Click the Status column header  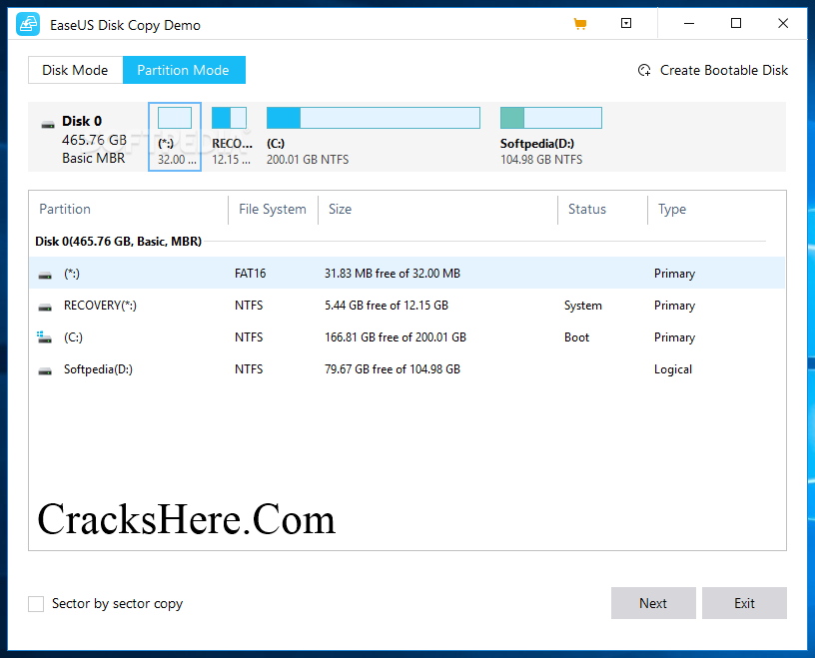587,209
